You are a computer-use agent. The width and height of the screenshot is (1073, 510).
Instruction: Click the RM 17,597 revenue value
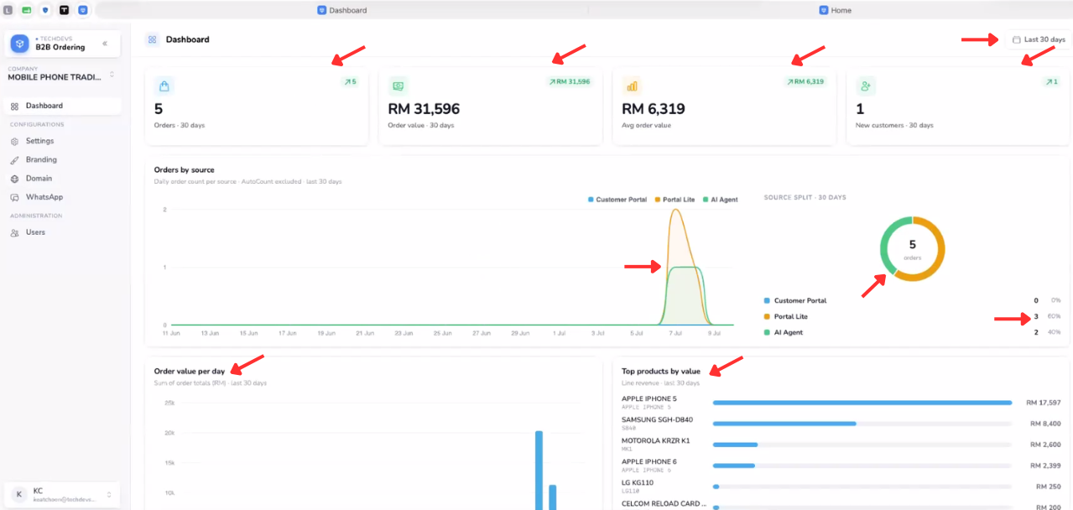tap(1044, 403)
